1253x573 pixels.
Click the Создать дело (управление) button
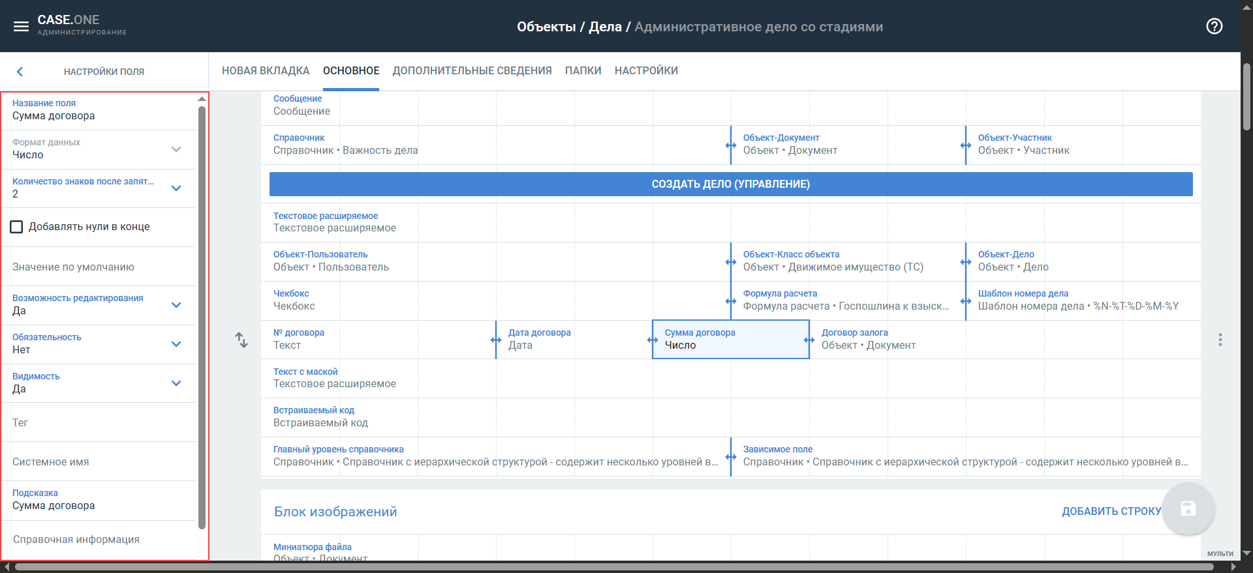click(730, 184)
